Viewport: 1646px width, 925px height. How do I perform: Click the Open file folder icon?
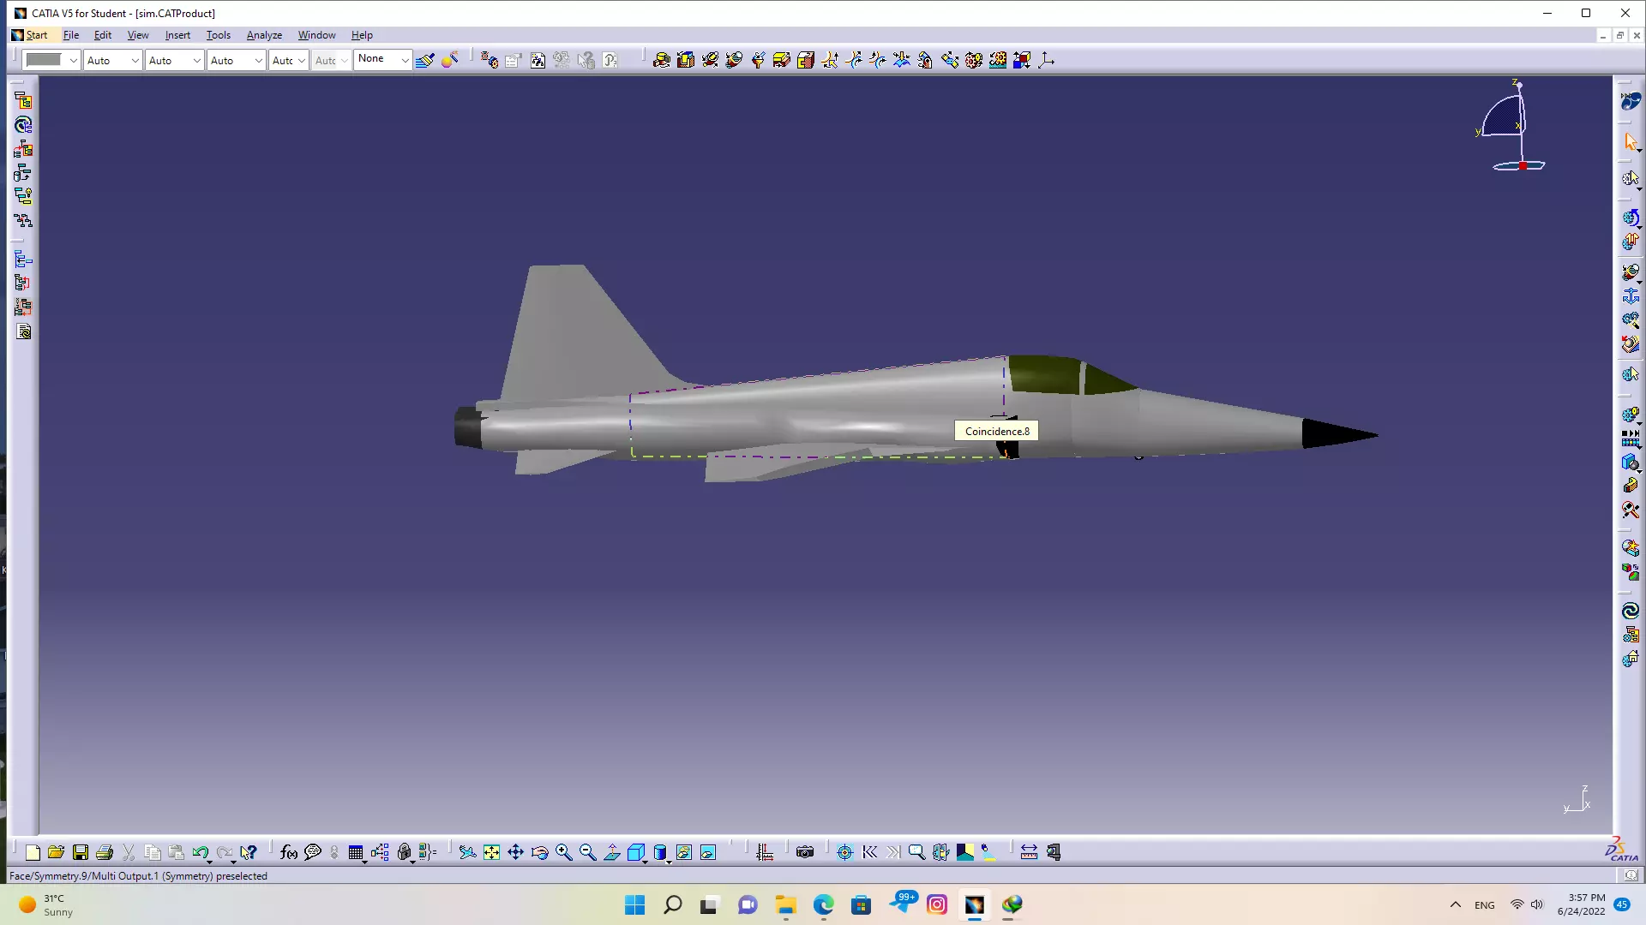56,852
